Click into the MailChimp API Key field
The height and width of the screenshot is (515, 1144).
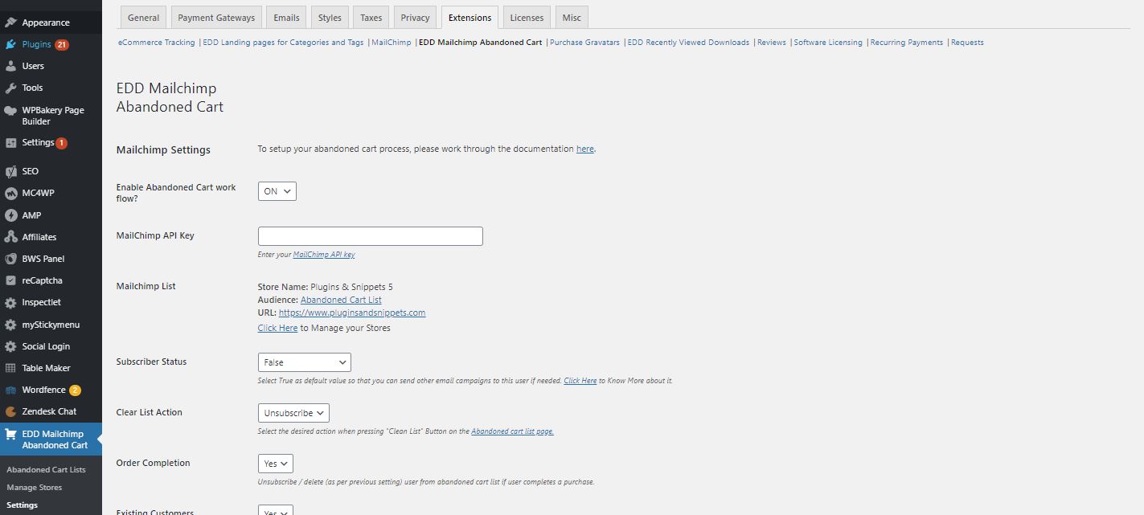coord(371,236)
